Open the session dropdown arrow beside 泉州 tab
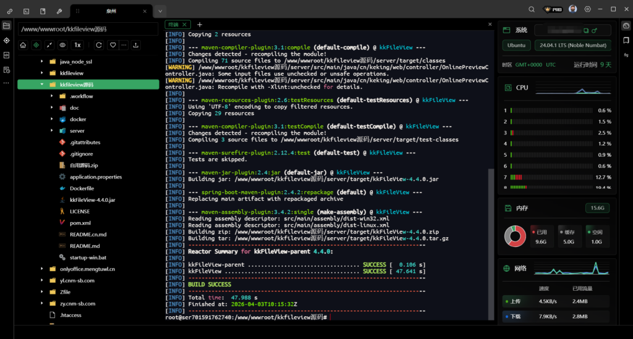The width and height of the screenshot is (633, 339). pyautogui.click(x=160, y=10)
